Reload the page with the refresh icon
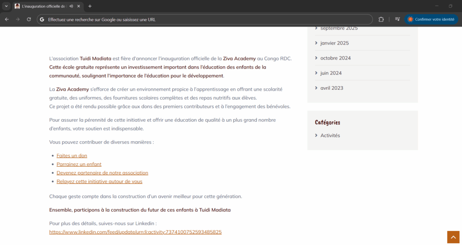This screenshot has height=245, width=462. [29, 19]
